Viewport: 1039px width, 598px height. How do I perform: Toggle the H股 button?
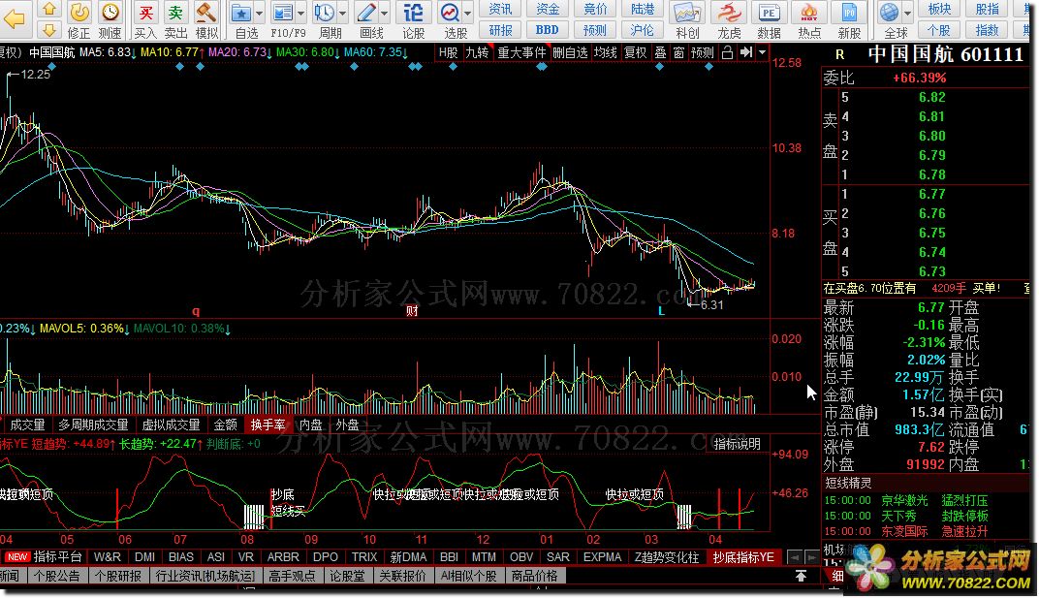coord(448,52)
